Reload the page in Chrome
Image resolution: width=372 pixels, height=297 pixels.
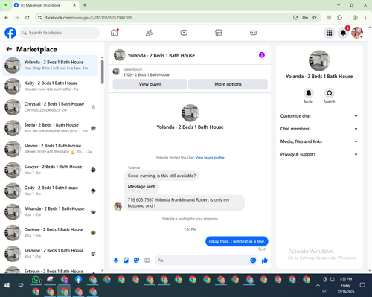pyautogui.click(x=28, y=18)
